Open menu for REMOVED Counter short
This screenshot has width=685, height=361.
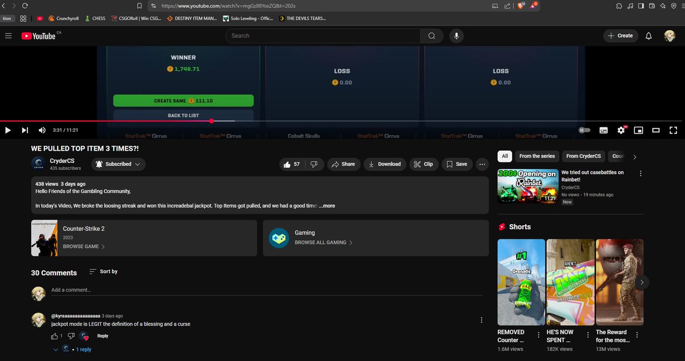point(539,335)
